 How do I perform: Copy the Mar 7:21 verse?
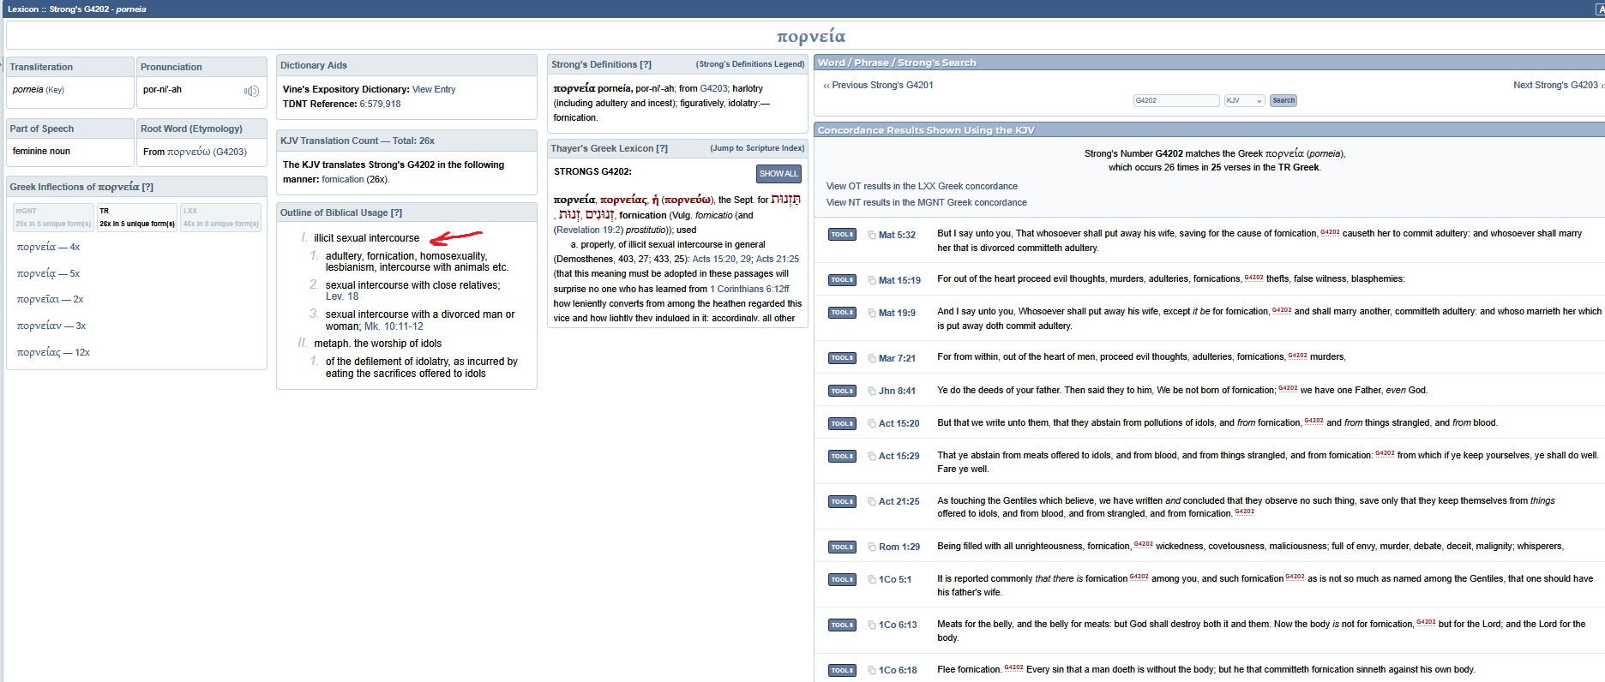click(871, 358)
